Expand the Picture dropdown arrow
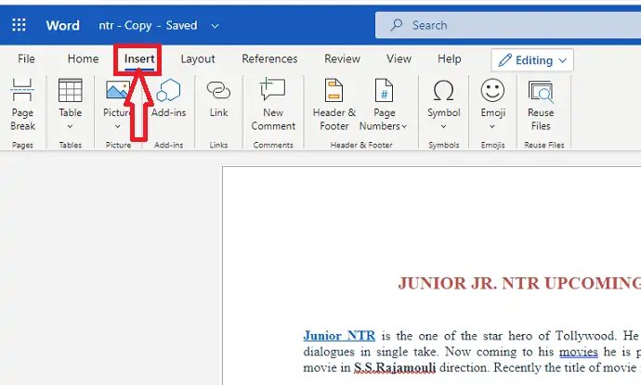The height and width of the screenshot is (385, 641). click(x=118, y=126)
